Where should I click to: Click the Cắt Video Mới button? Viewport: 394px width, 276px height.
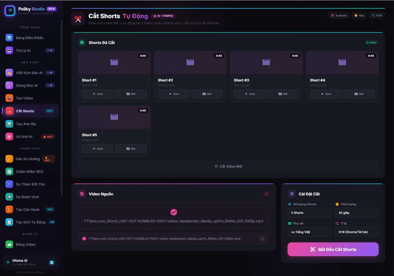coord(228,166)
